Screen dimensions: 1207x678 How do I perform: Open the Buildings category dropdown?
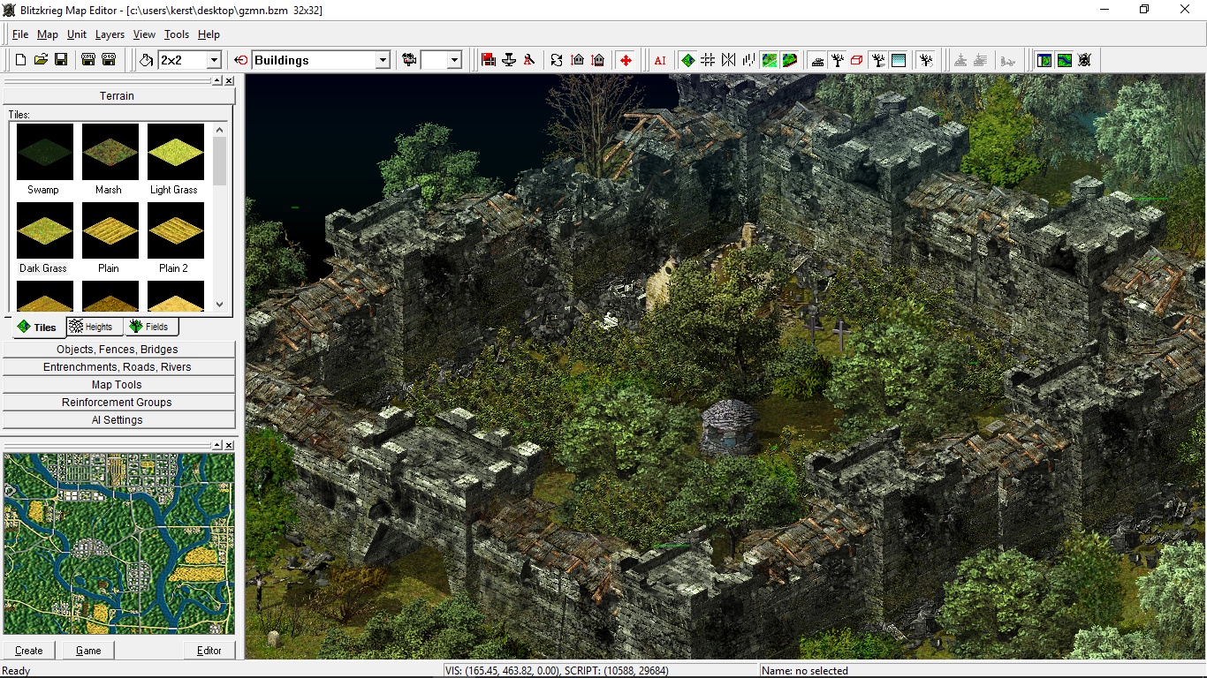click(383, 60)
